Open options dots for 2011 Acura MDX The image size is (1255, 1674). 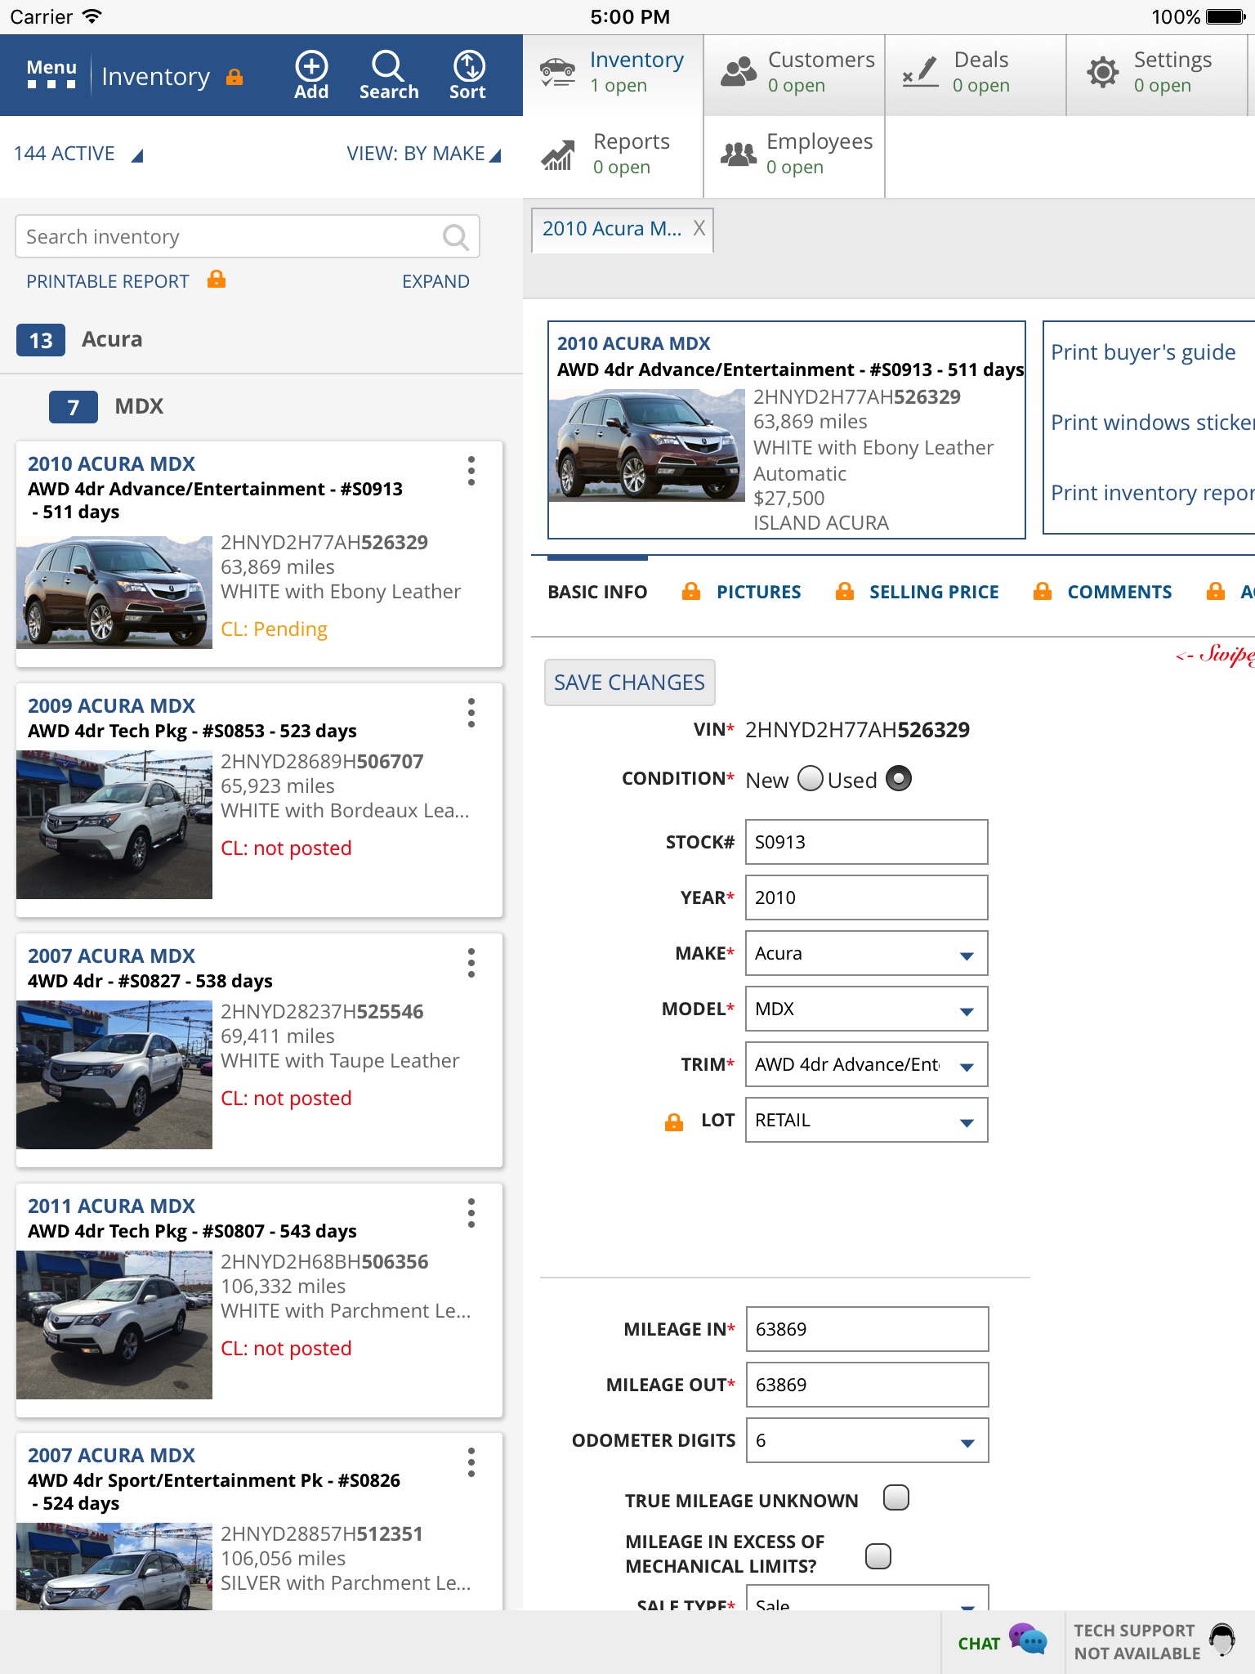471,1213
